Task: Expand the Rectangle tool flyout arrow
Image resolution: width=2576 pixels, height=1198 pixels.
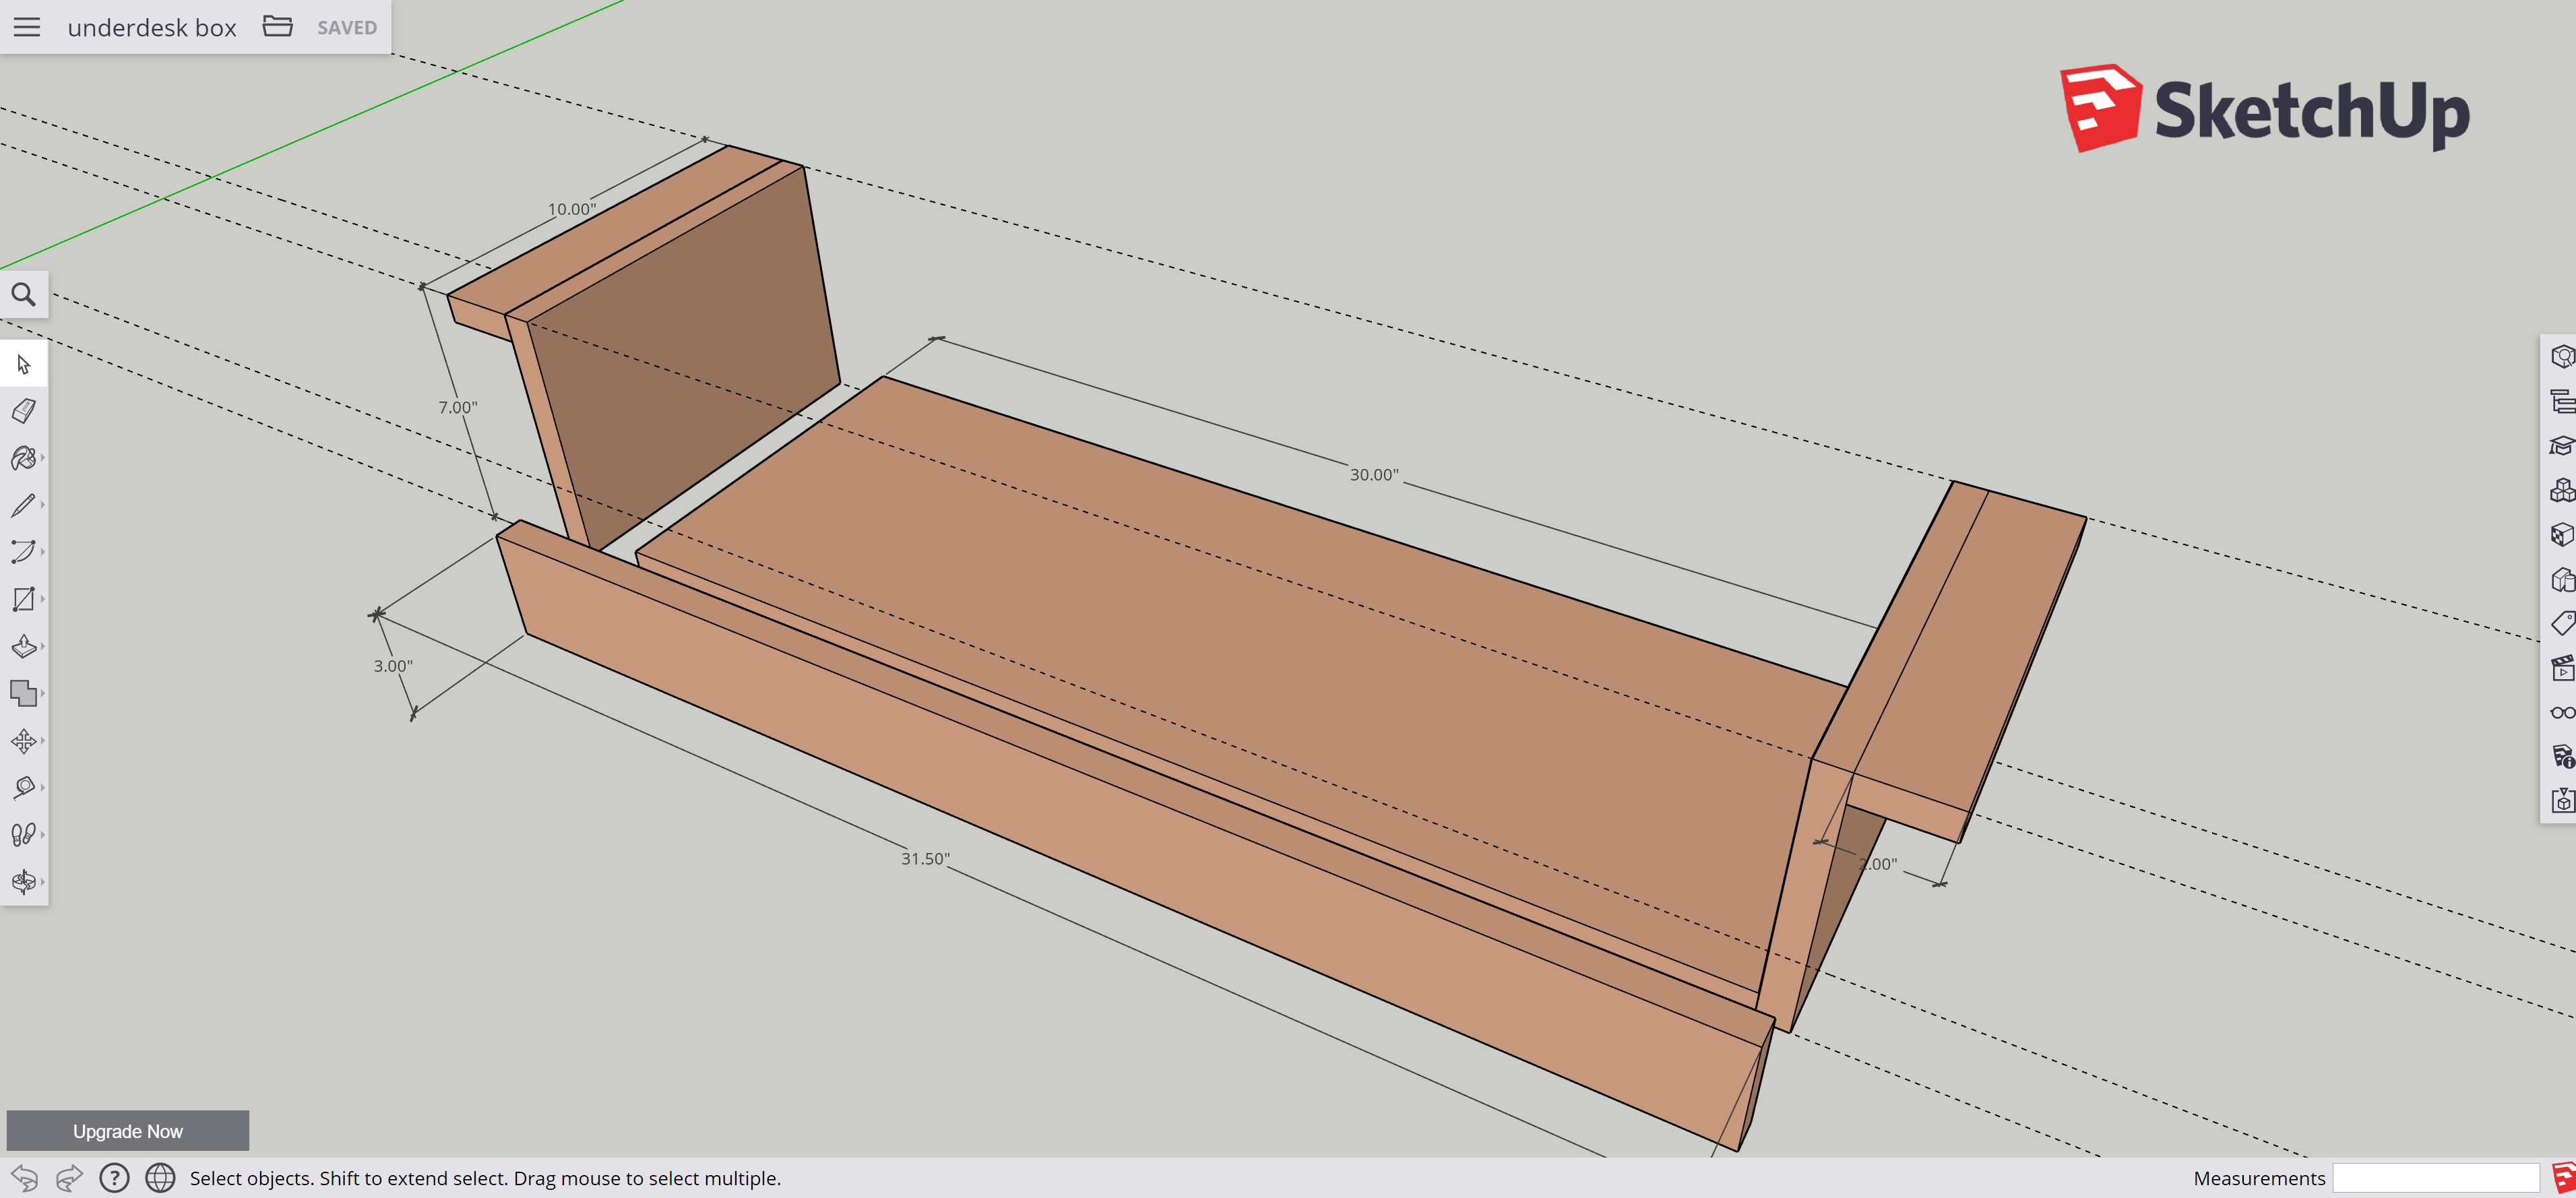Action: tap(43, 599)
